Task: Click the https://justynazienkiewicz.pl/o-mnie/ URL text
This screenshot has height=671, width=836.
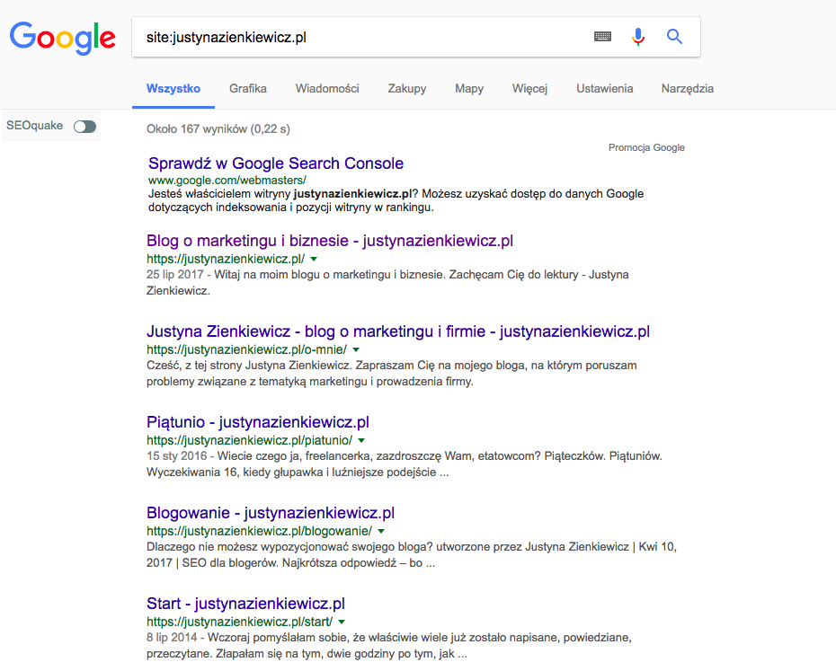Action: pos(246,349)
